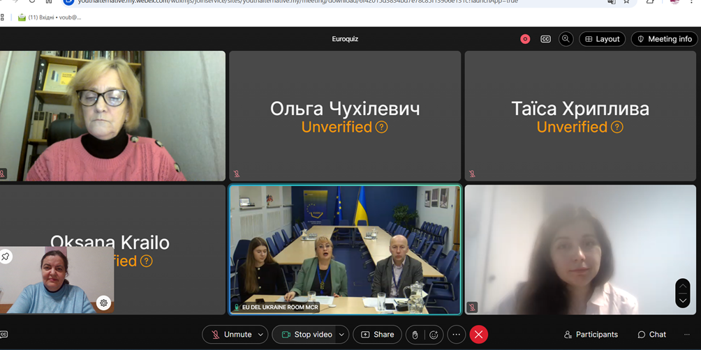Open the Вхідні mail bookmark

pos(49,17)
